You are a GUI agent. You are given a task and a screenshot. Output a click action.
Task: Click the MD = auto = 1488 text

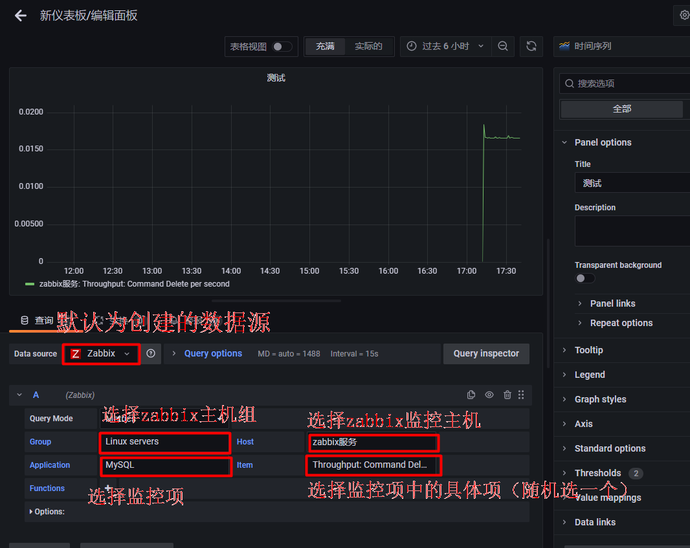click(289, 354)
